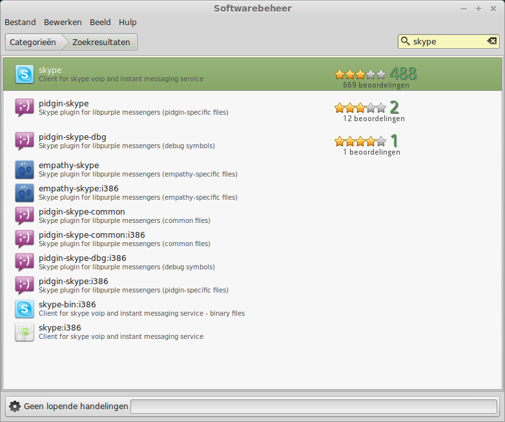
Task: Clear the search field with the erase icon
Action: (x=492, y=41)
